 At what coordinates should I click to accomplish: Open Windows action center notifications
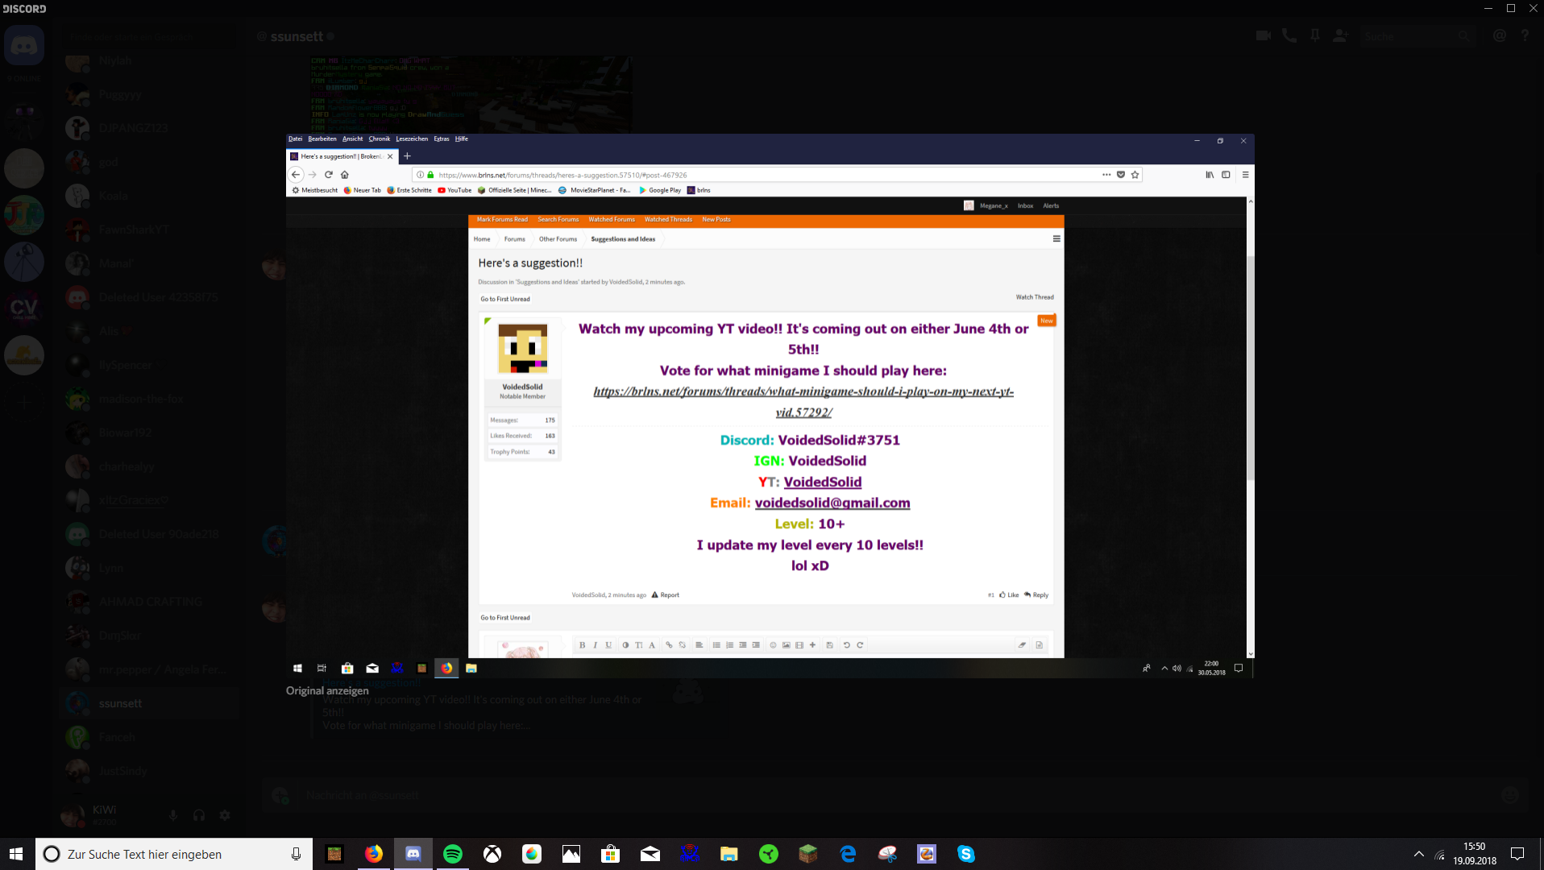click(1517, 854)
